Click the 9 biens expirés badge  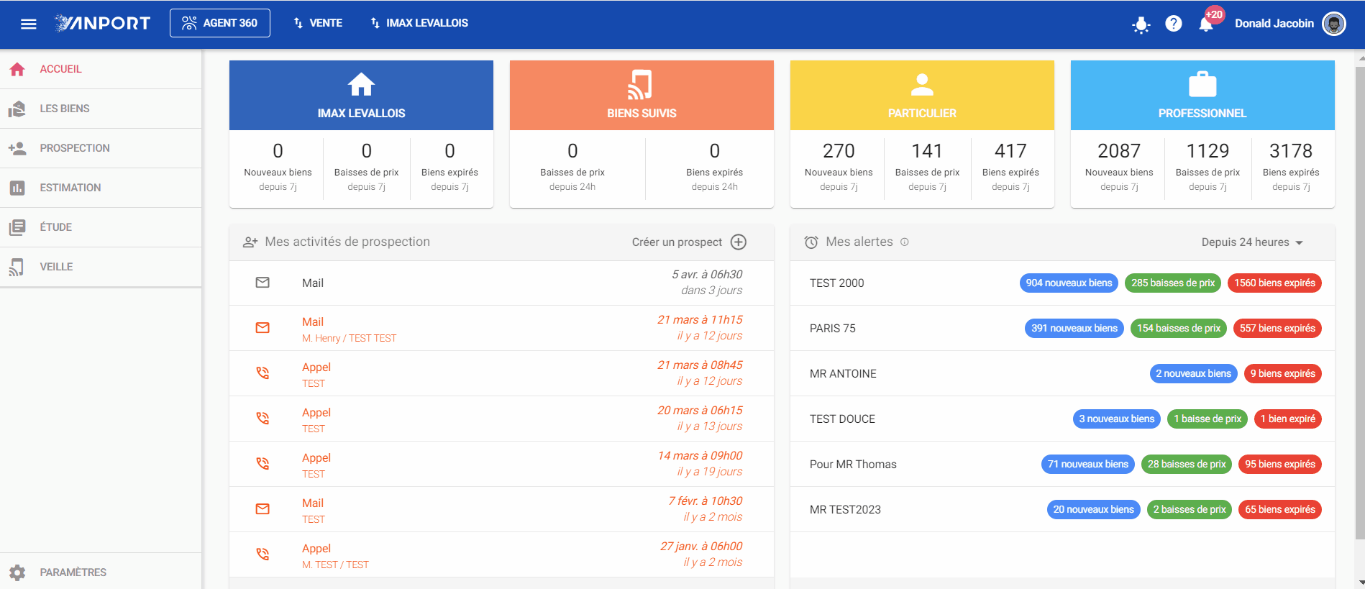1282,373
